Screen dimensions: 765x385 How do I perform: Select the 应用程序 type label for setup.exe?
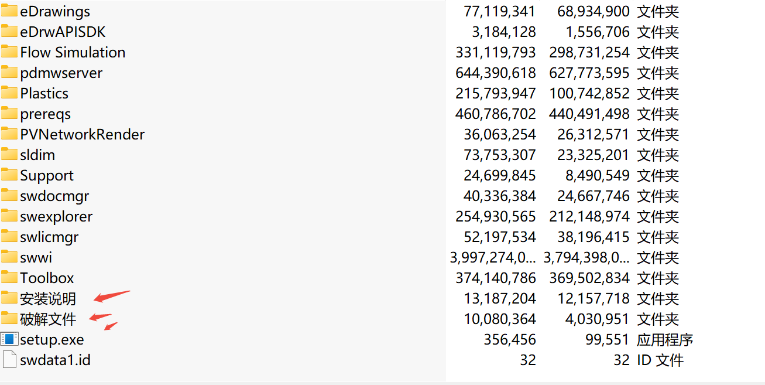(x=665, y=339)
